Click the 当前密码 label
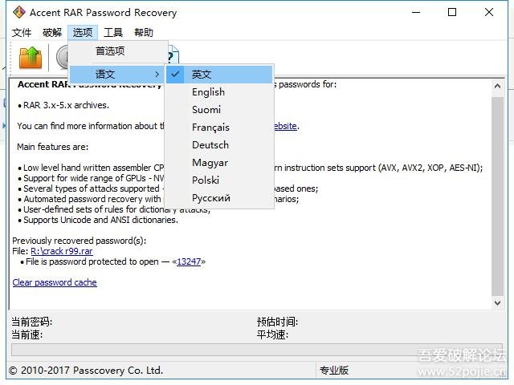This screenshot has width=514, height=385. (32, 322)
